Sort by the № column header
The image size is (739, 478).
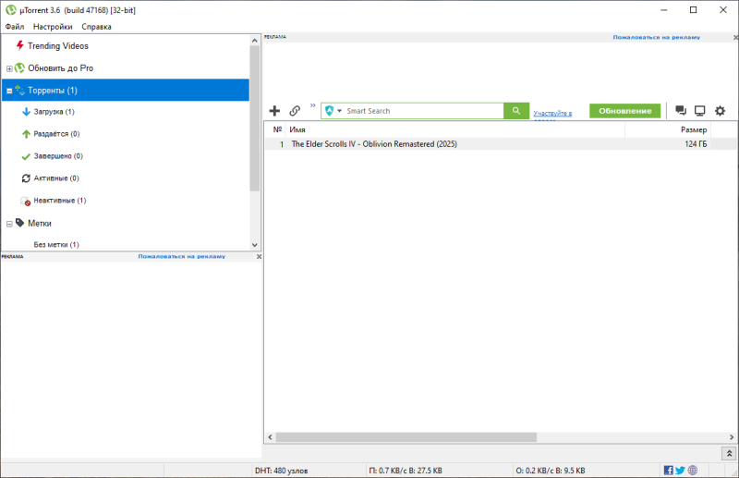pos(277,129)
